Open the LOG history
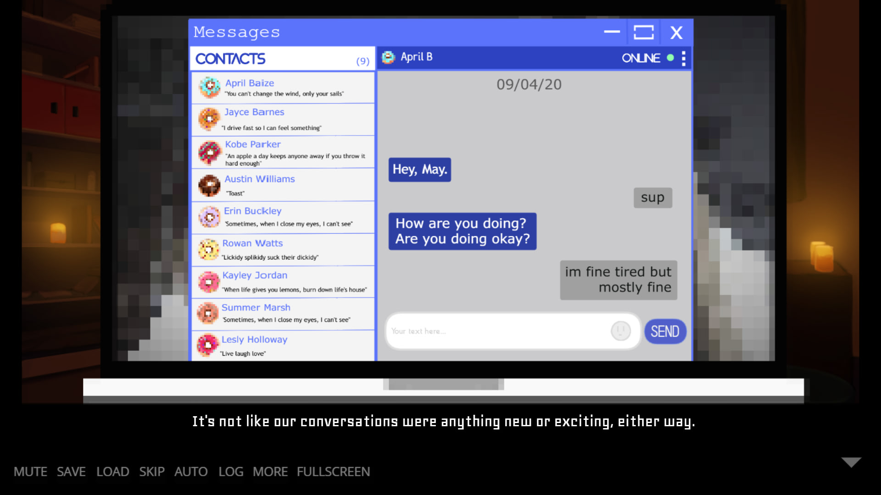This screenshot has height=495, width=881. click(231, 472)
